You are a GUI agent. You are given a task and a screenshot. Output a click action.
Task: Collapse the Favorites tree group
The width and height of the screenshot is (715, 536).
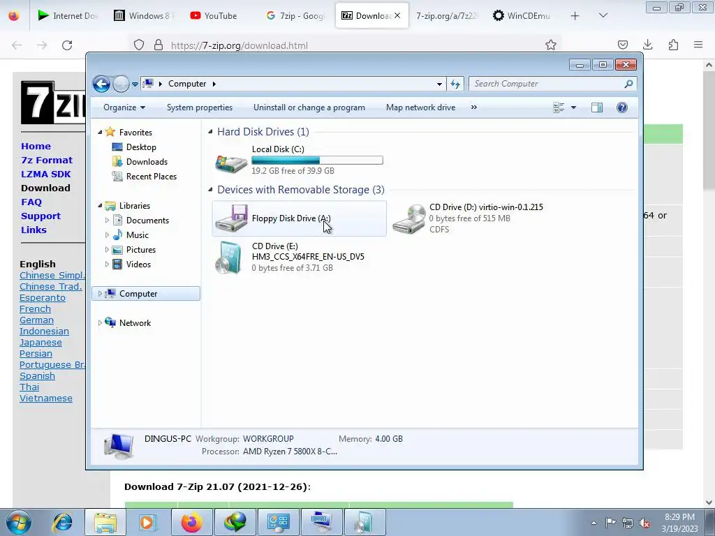[x=100, y=132]
